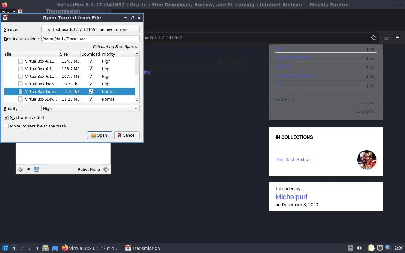Uncheck download for the 107.7 MB file
The image size is (405, 253).
coord(91,76)
